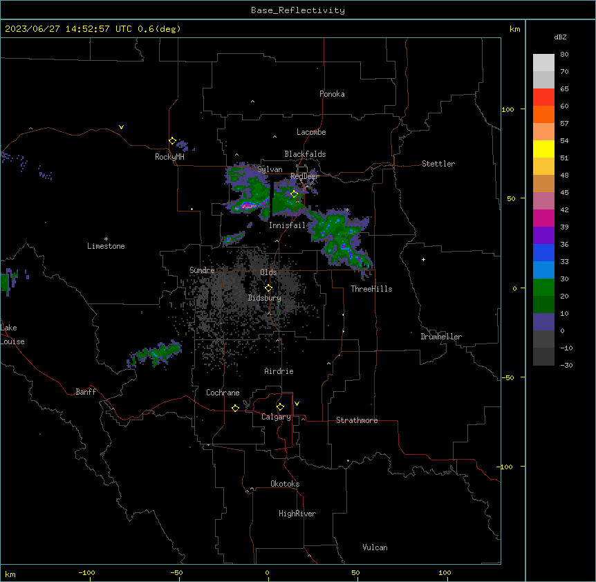
Task: Click the dBZ legend heading
Action: [560, 37]
